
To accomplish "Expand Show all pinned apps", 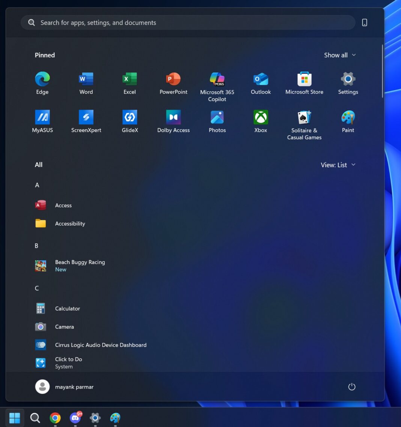I will coord(339,55).
